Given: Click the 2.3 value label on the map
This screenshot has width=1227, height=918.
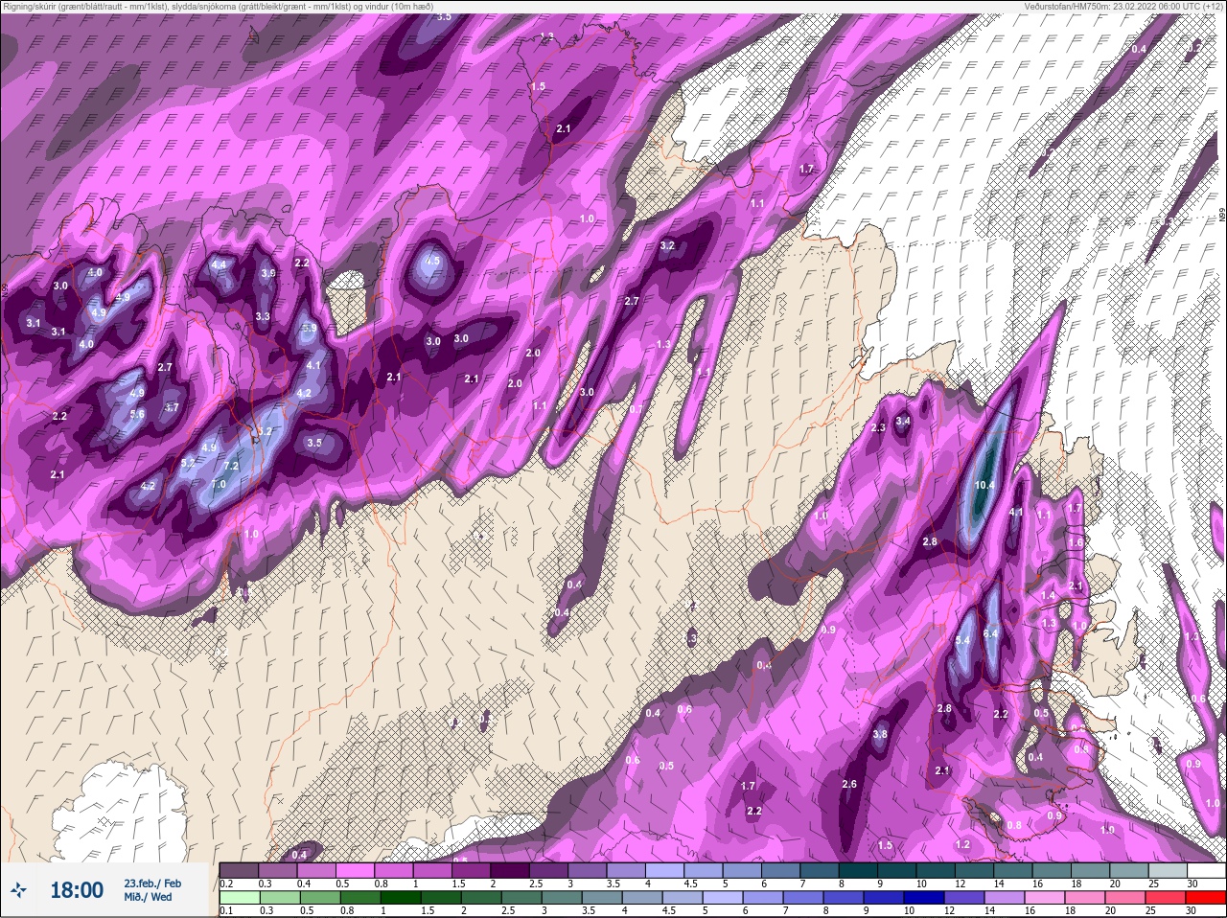Looking at the screenshot, I should [x=878, y=427].
